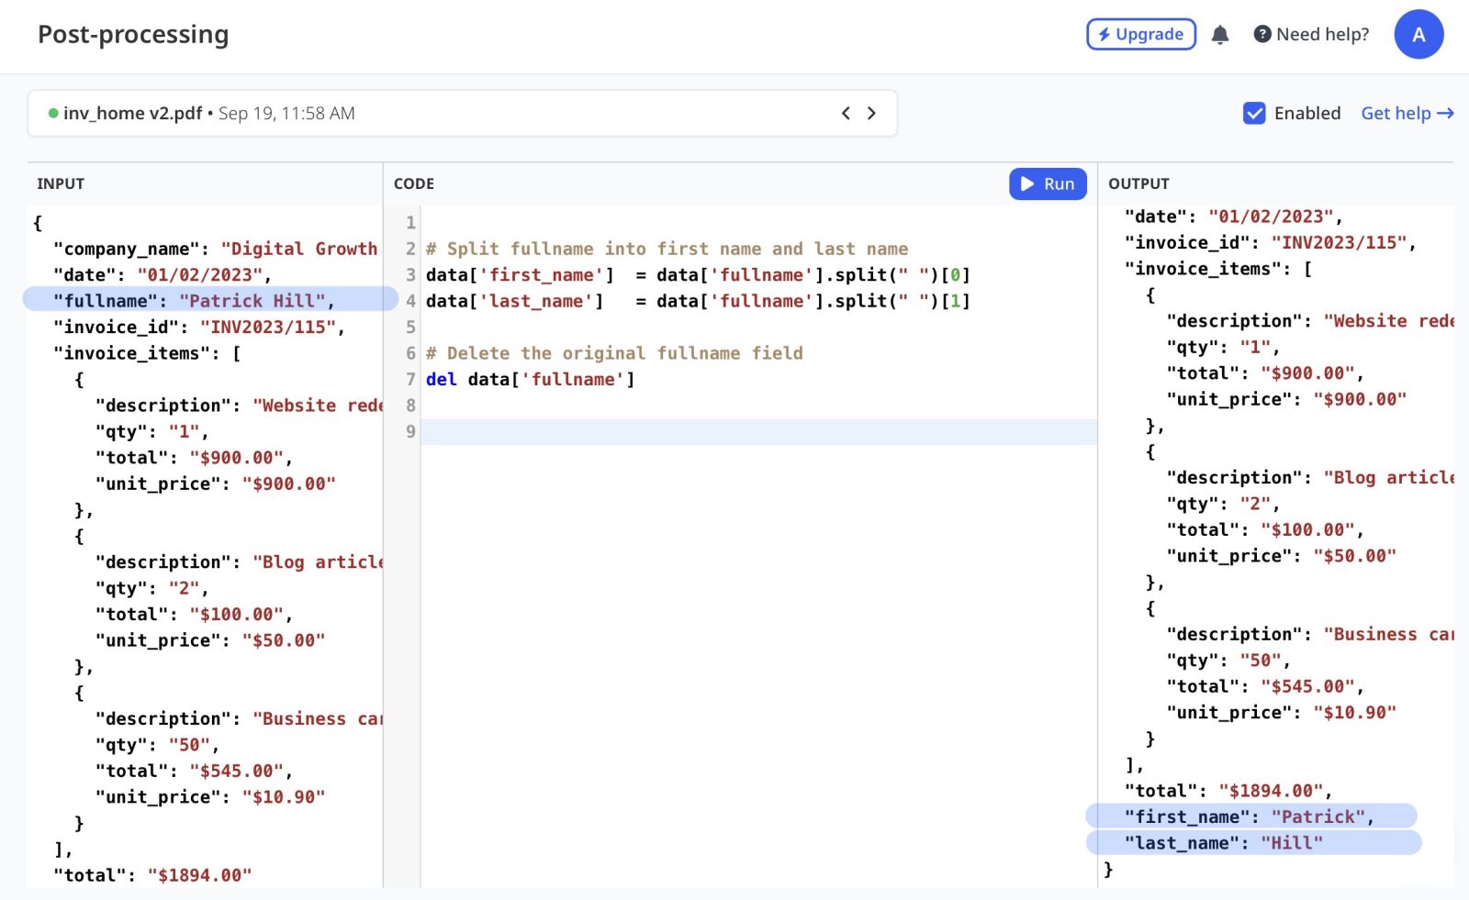
Task: Select the CODE panel header
Action: click(414, 183)
